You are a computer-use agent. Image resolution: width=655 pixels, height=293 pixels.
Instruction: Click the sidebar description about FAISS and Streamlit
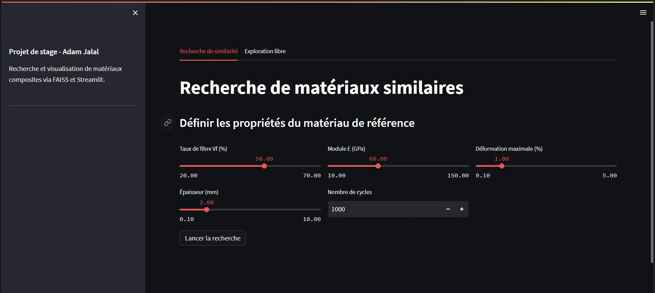(x=65, y=74)
